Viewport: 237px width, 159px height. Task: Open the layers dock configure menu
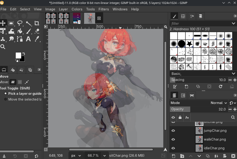coord(235,95)
